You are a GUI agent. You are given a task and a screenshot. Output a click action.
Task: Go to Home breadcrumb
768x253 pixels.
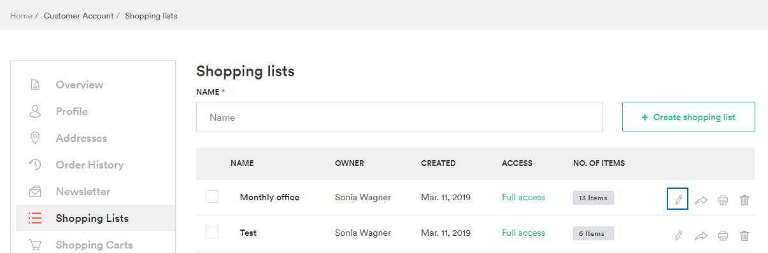pyautogui.click(x=21, y=16)
